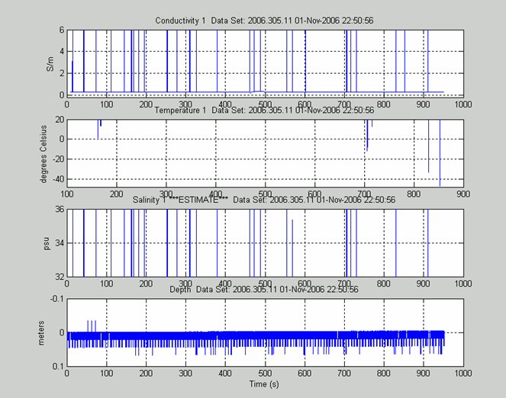Viewport: 506px width, 398px height.
Task: Click the 2 tick on Conductivity axis
Action: [x=62, y=73]
